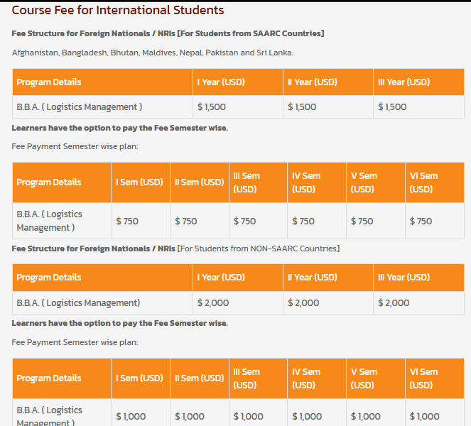Select the II Year (USD) header in NON-SAARC table
The image size is (471, 426).
[x=313, y=278]
